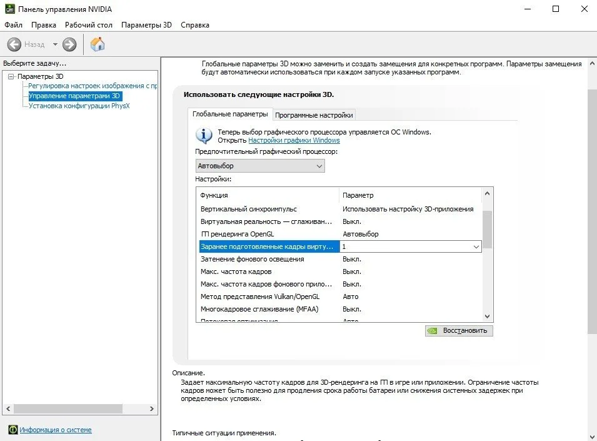
Task: Close the NVIDIA Control Panel window
Action: point(584,9)
